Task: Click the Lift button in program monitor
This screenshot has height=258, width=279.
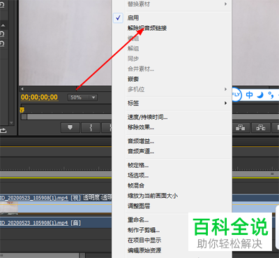Action: click(241, 127)
